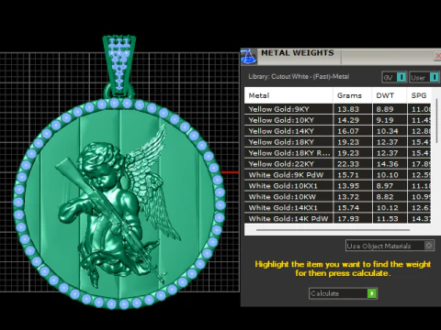441x330 pixels.
Task: Click the Library: Cutout White - (Fast)-Metal label
Action: (299, 77)
